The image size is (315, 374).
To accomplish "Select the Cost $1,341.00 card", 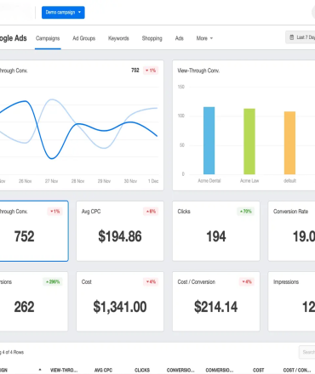I will (x=120, y=301).
